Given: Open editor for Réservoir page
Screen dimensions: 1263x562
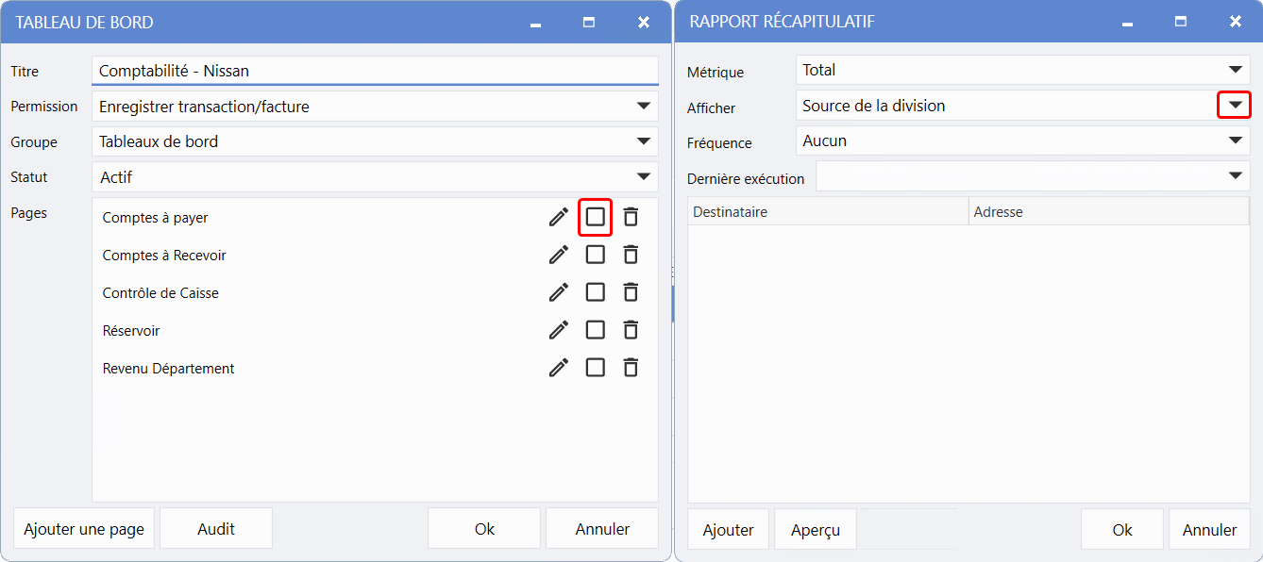Looking at the screenshot, I should [559, 330].
